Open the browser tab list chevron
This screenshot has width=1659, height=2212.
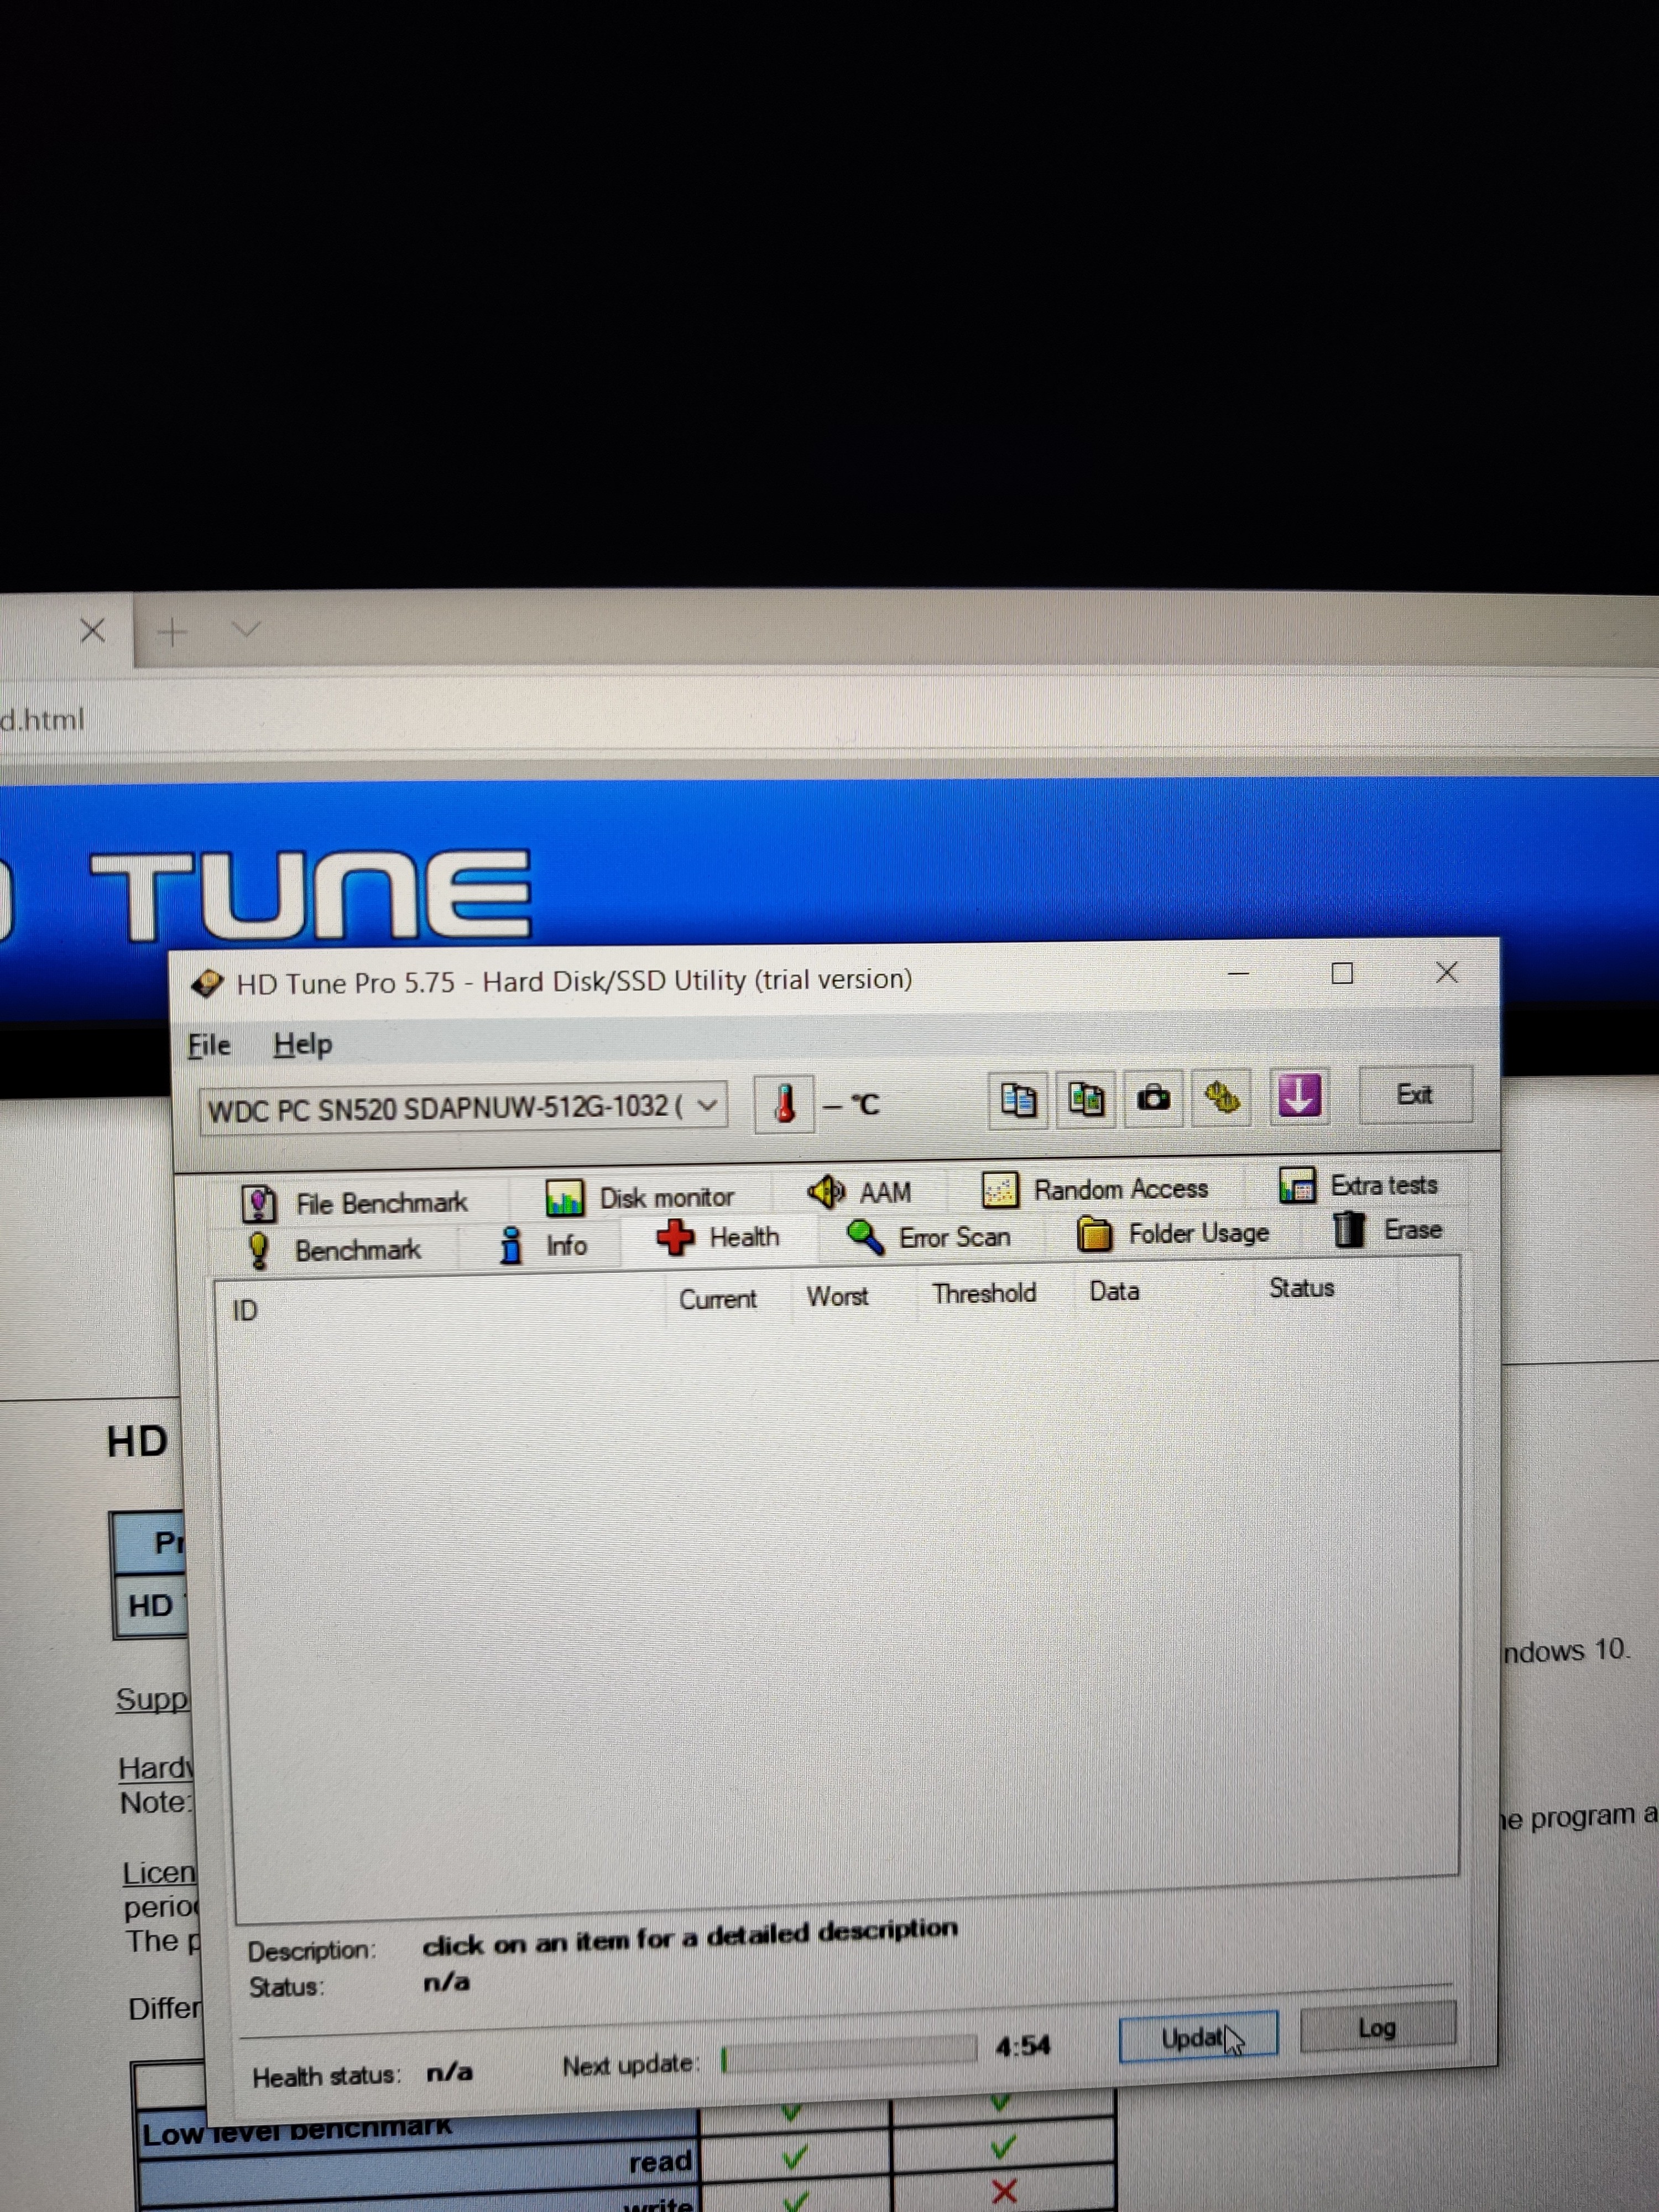(246, 630)
